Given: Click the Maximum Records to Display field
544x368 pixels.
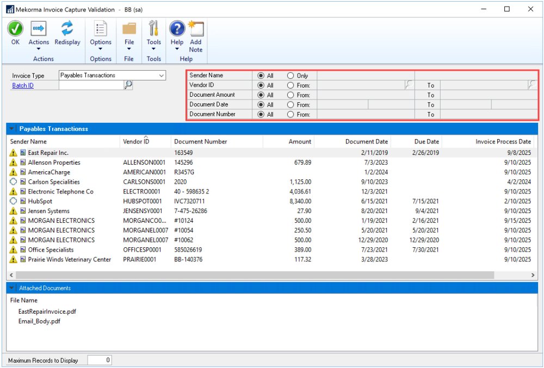Looking at the screenshot, I should [100, 360].
